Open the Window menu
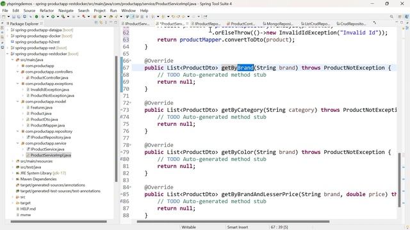The width and height of the screenshot is (410, 230). [x=128, y=10]
